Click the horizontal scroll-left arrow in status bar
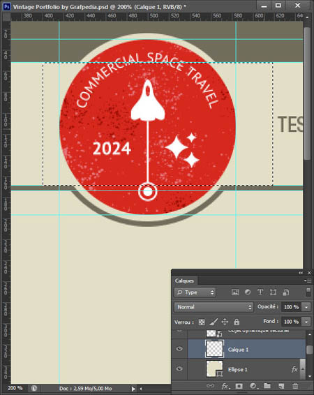The height and width of the screenshot is (395, 314). tap(141, 389)
